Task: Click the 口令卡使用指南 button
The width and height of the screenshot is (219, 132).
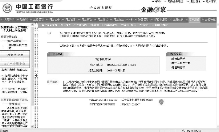Action: tap(15, 64)
